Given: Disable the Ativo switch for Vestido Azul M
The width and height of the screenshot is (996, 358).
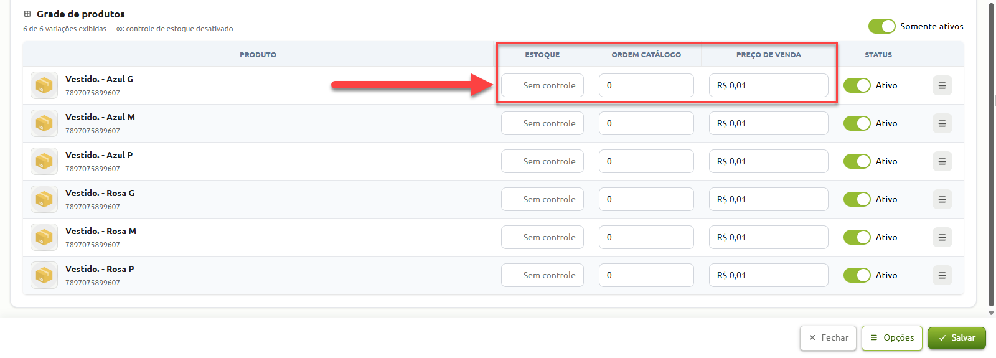Looking at the screenshot, I should coord(857,123).
